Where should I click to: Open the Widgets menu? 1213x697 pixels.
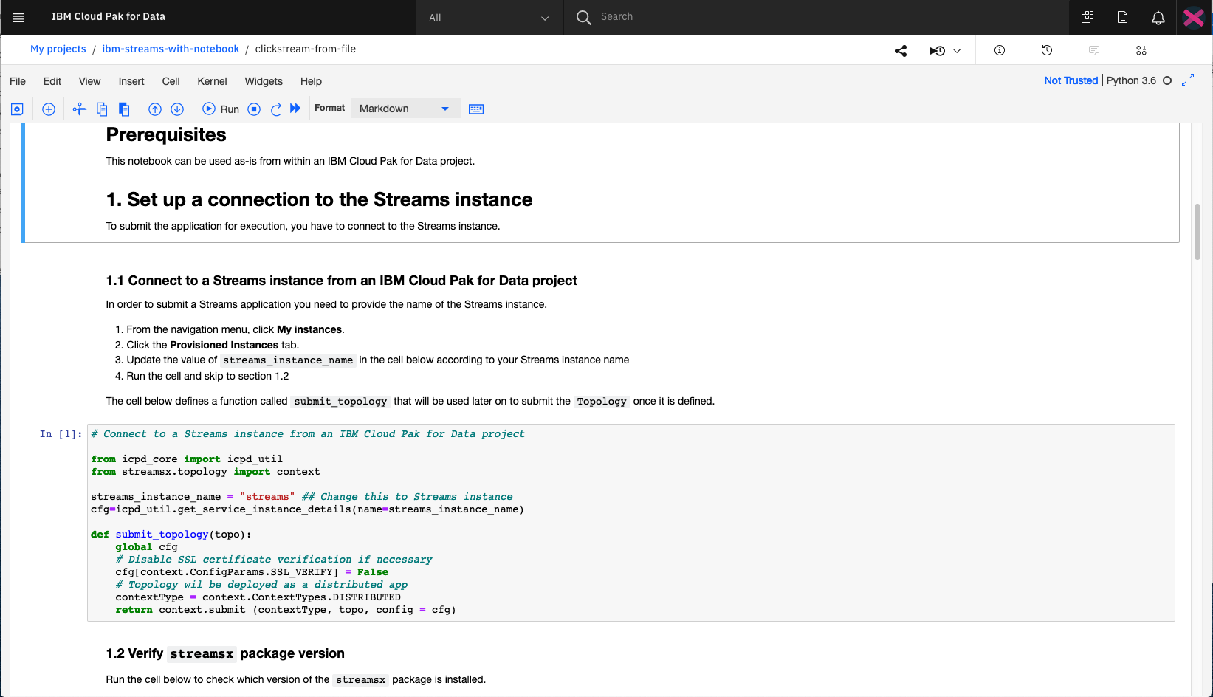pos(264,81)
